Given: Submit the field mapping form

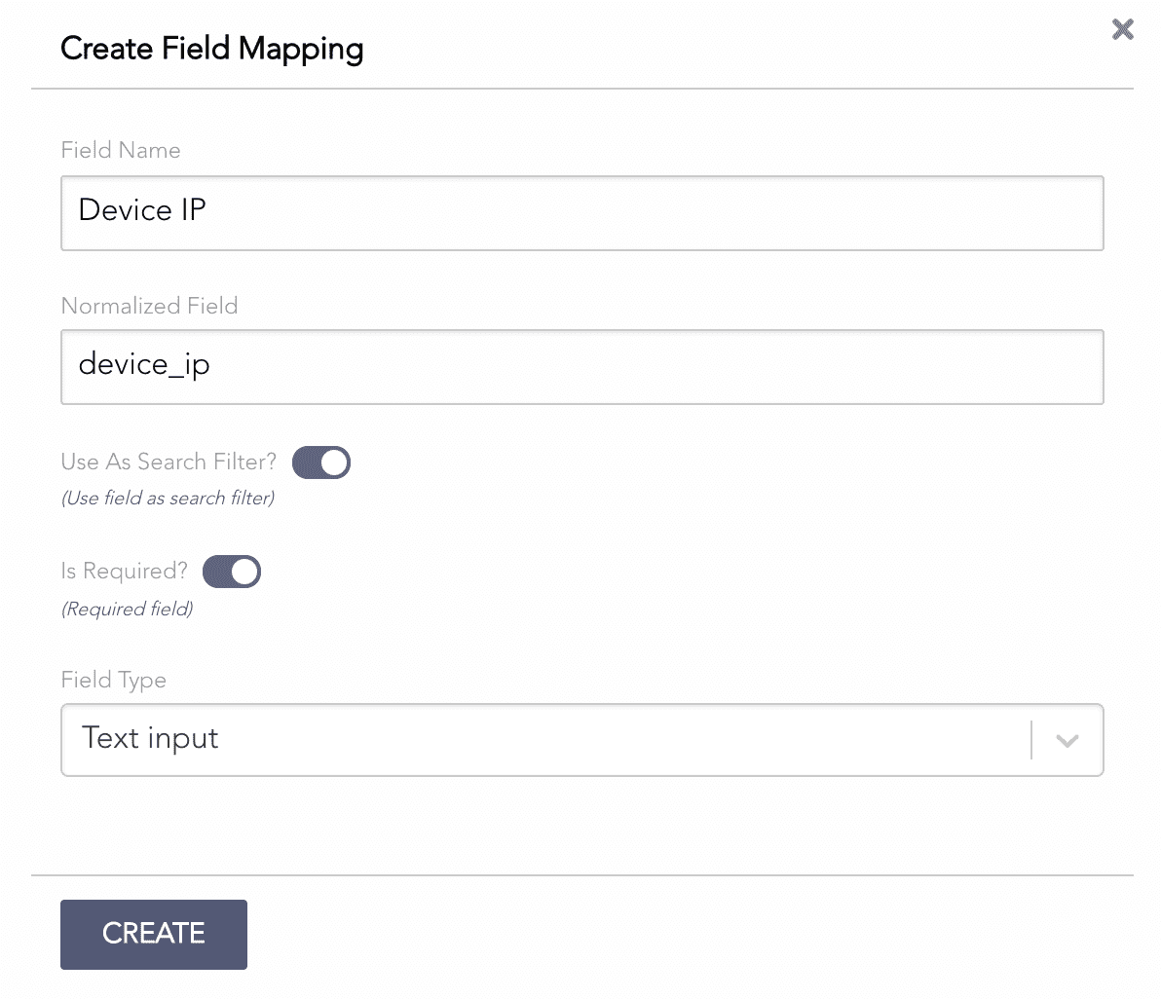Looking at the screenshot, I should point(153,934).
